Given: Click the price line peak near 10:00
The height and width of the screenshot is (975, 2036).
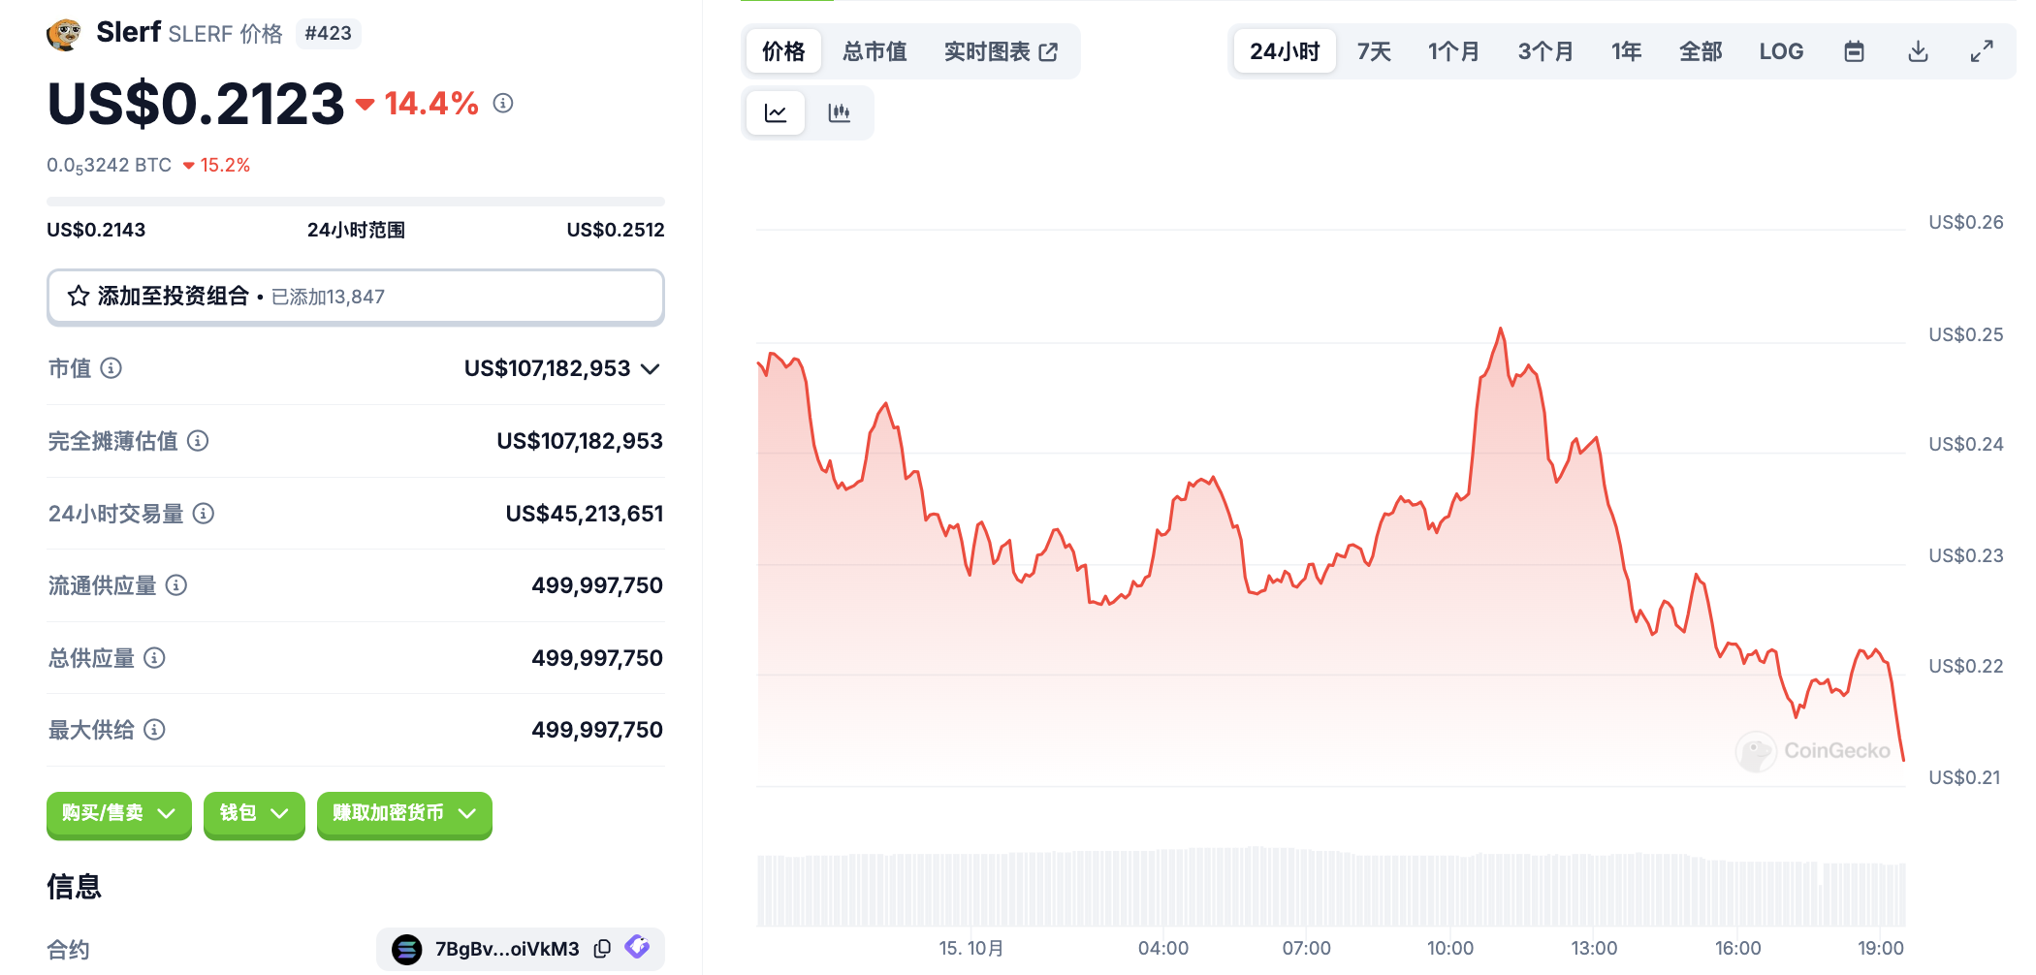Looking at the screenshot, I should click(x=1501, y=329).
